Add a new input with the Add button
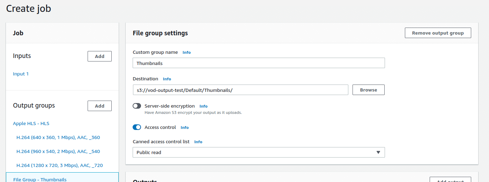Viewport: 489px width, 182px height. [x=99, y=56]
